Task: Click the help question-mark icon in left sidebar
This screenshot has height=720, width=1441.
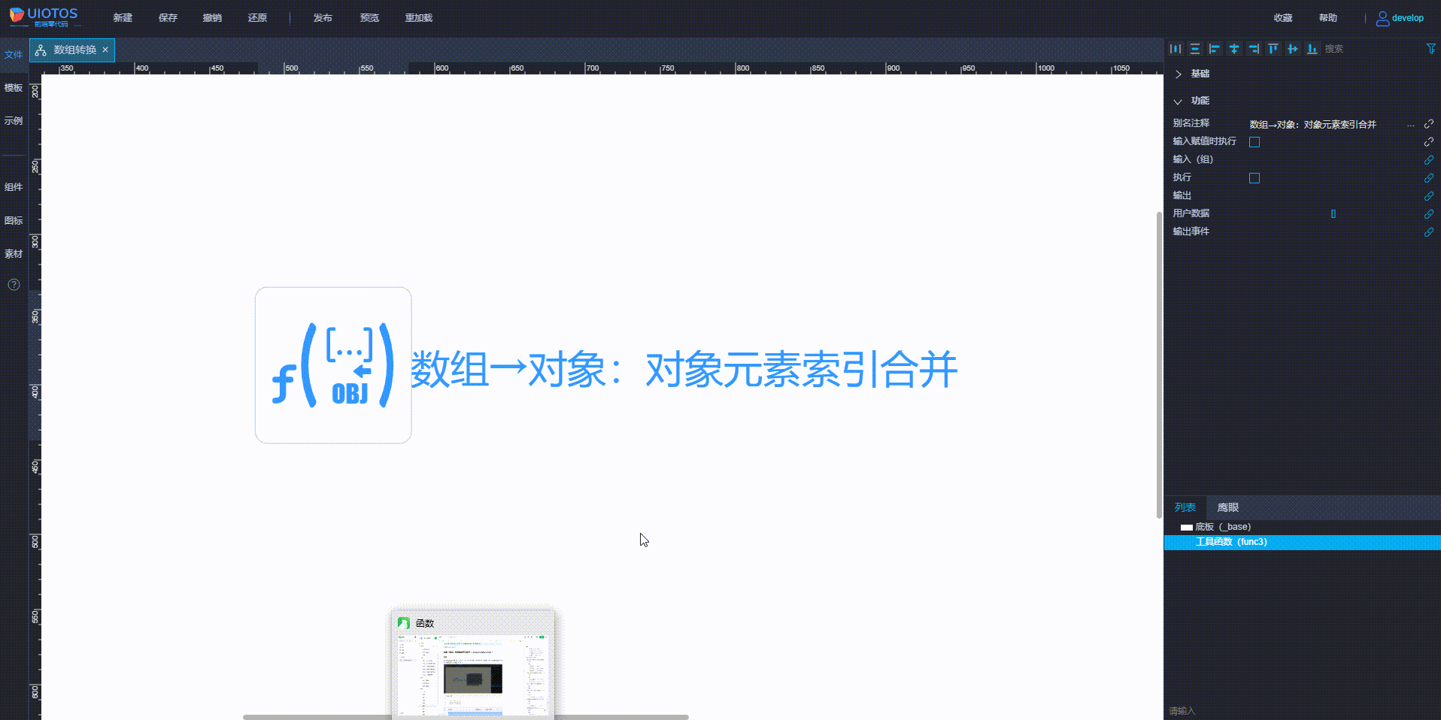Action: click(13, 285)
